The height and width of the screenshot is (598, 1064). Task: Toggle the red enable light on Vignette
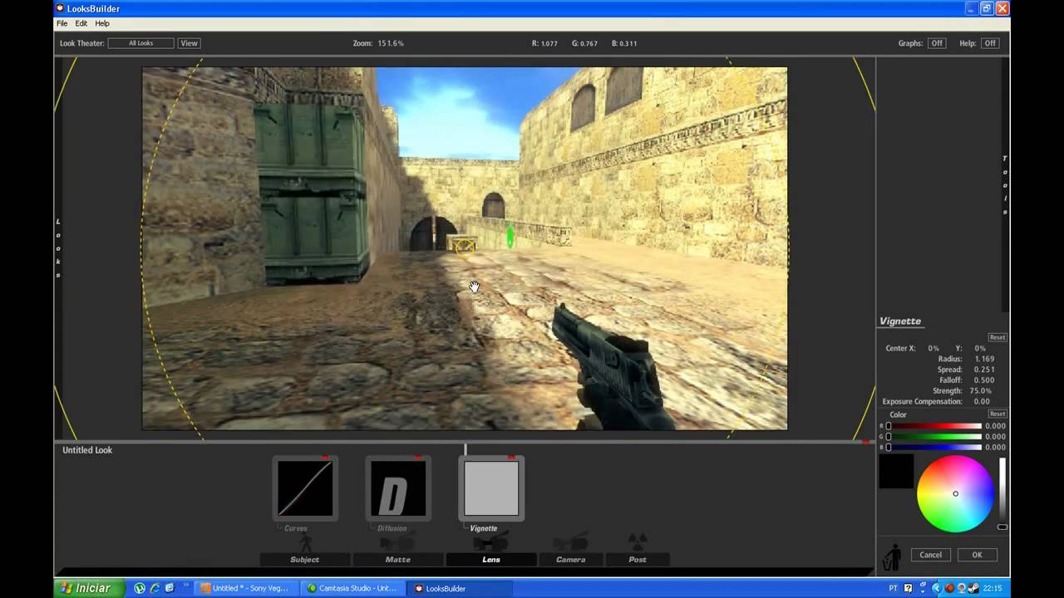click(x=512, y=457)
